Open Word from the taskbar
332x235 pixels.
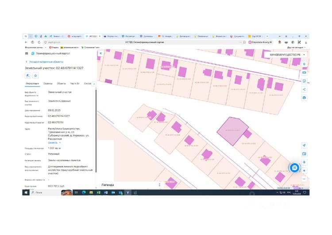tap(106, 192)
